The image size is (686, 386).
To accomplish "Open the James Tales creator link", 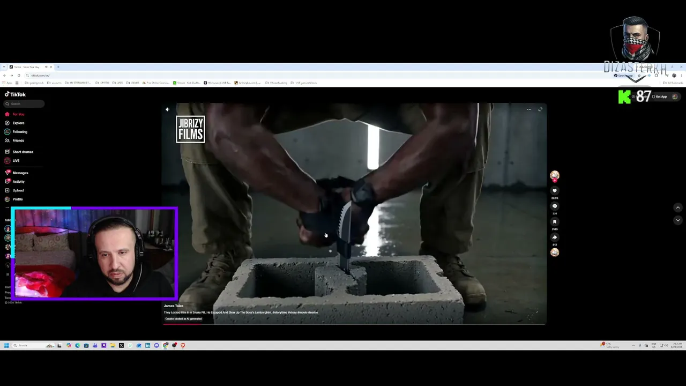I will (x=174, y=306).
